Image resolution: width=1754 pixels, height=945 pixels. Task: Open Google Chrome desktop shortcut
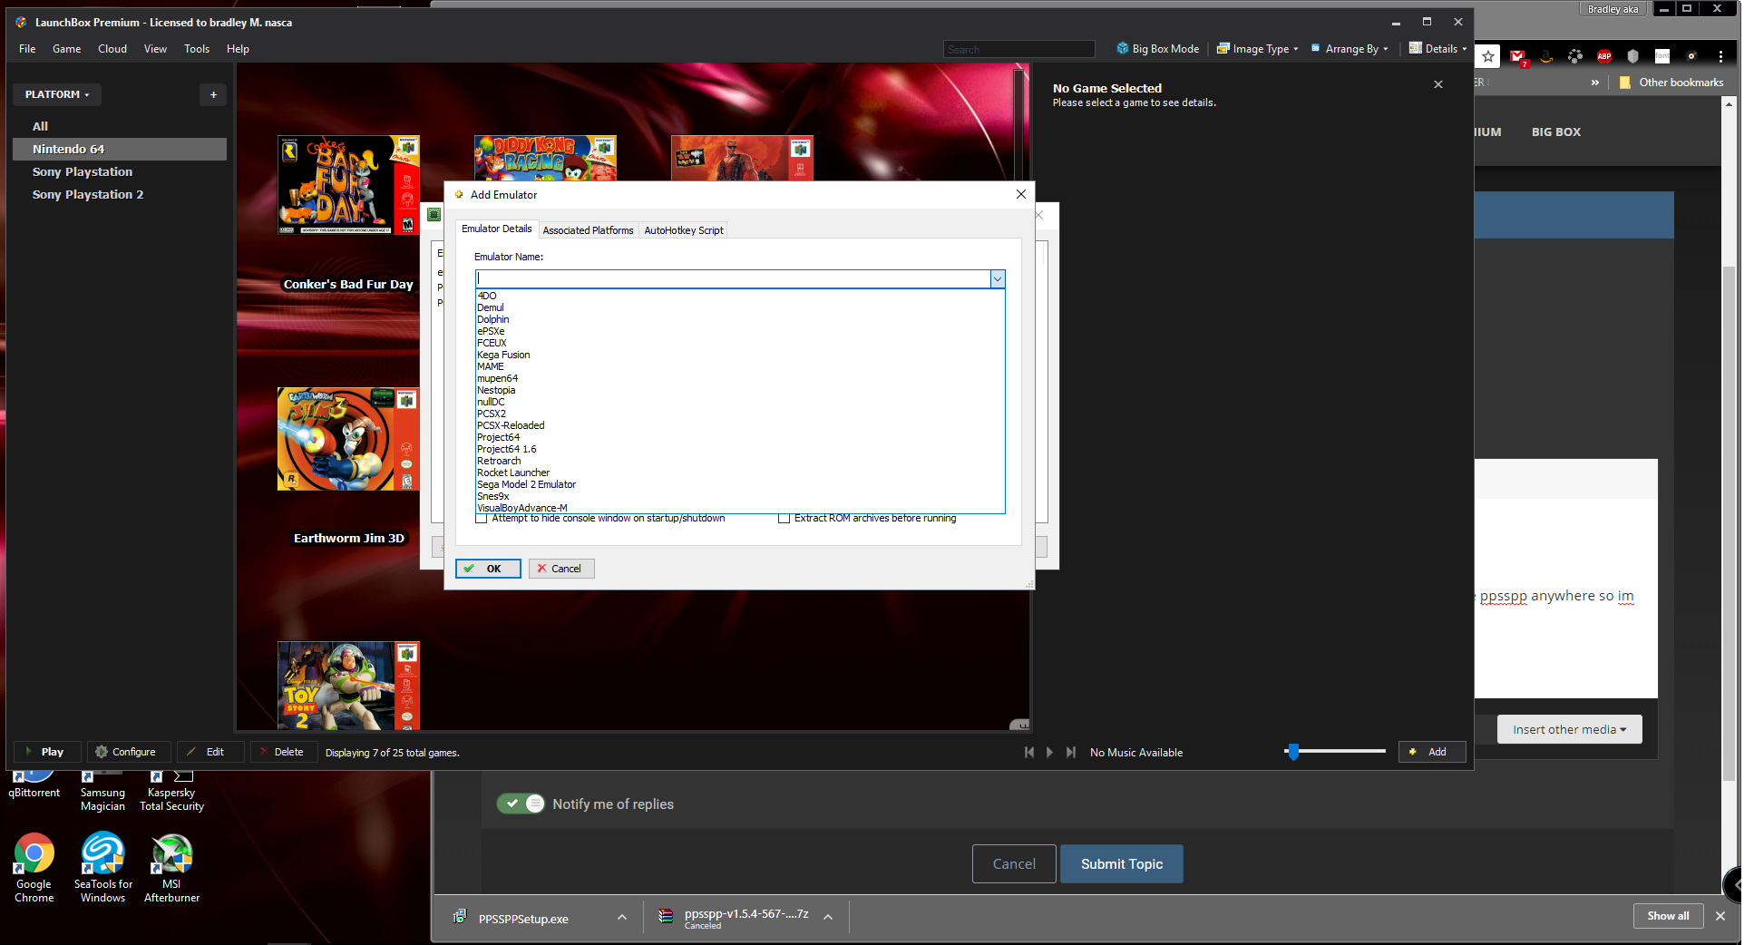34,868
